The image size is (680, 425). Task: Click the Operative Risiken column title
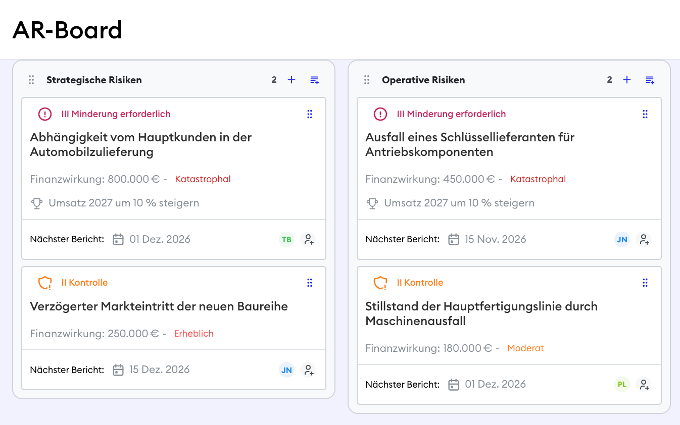tap(423, 80)
